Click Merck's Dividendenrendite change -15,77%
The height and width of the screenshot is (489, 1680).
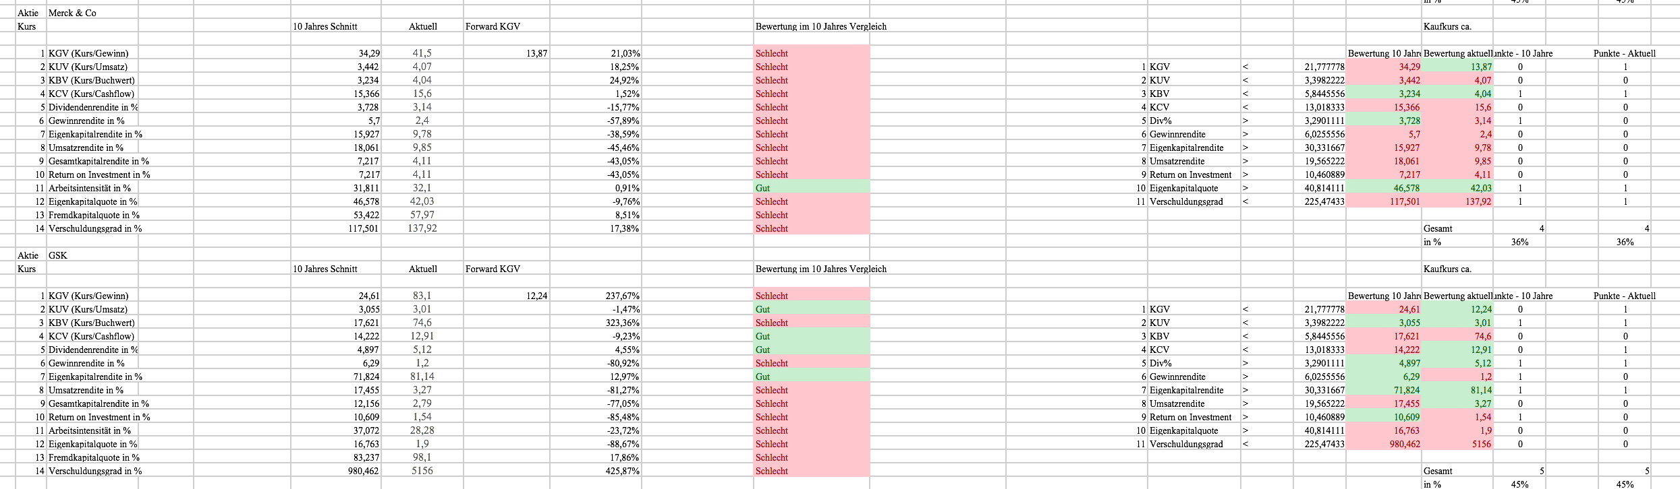[623, 107]
